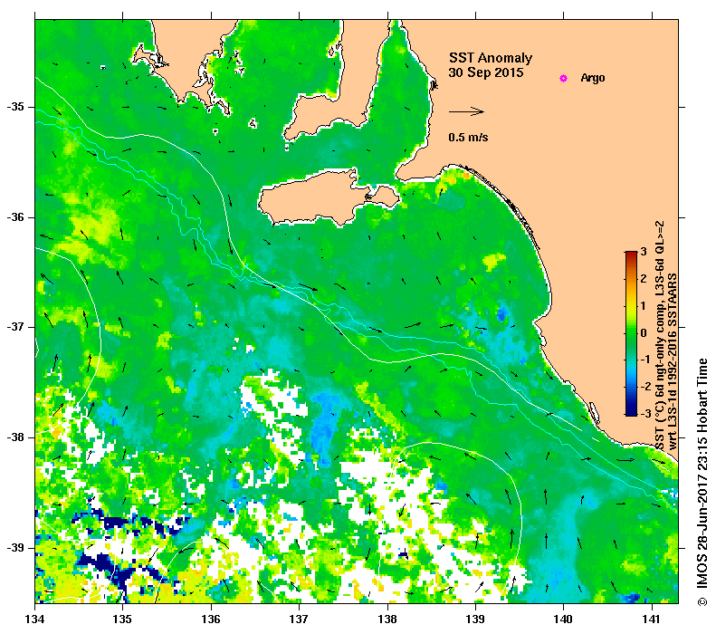Click the latitude axis label '-37'
Screen dimensions: 716x634
15,328
